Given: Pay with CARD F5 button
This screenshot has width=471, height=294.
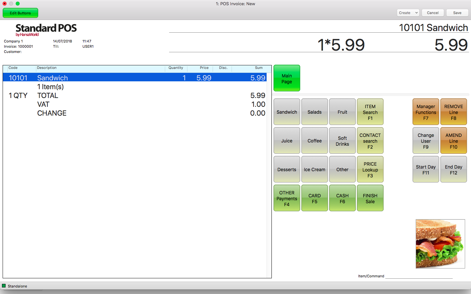Looking at the screenshot, I should [314, 198].
